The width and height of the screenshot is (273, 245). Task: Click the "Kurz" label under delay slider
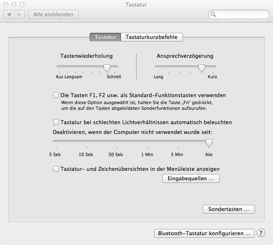213,77
